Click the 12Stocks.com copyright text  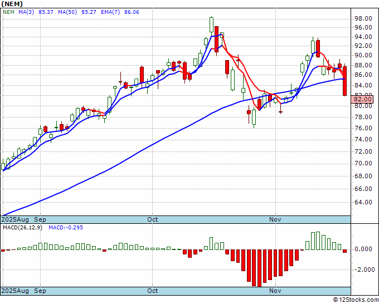click(356, 300)
